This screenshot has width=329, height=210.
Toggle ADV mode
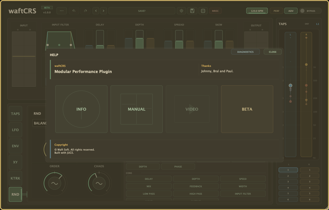[291, 11]
